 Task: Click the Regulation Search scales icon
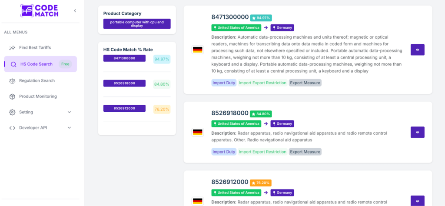point(12,81)
